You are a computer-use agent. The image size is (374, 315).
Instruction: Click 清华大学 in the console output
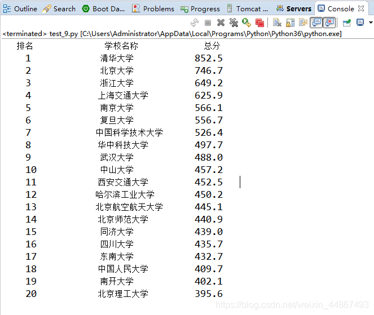pos(117,58)
